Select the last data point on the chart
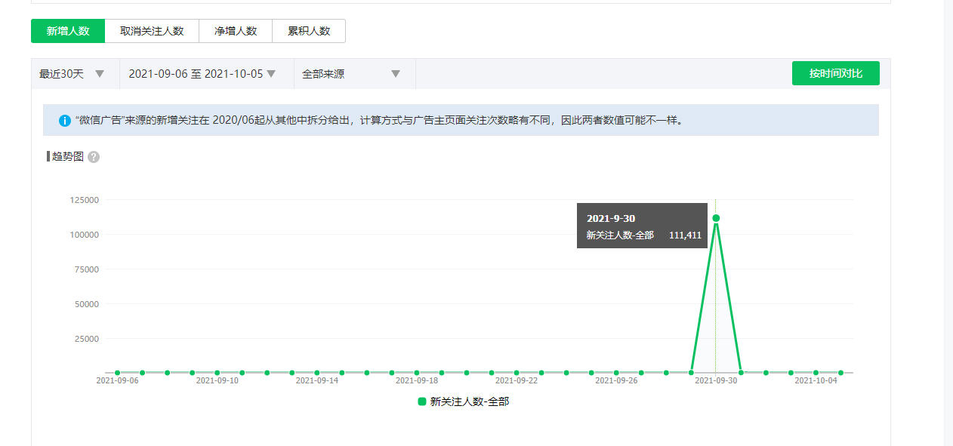This screenshot has width=953, height=446. pyautogui.click(x=840, y=373)
